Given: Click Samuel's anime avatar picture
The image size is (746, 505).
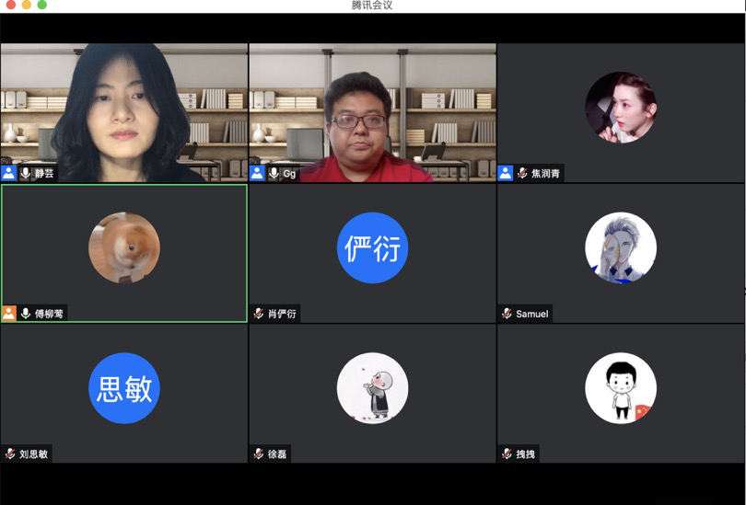Looking at the screenshot, I should click(x=621, y=248).
